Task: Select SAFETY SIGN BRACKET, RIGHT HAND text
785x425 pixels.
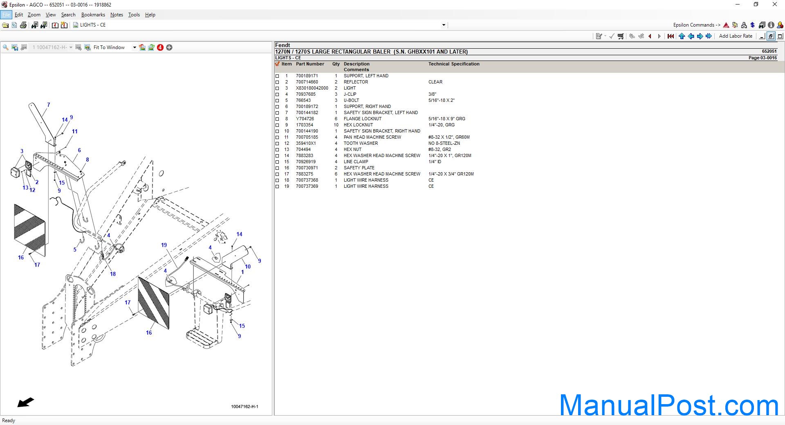Action: pyautogui.click(x=382, y=131)
